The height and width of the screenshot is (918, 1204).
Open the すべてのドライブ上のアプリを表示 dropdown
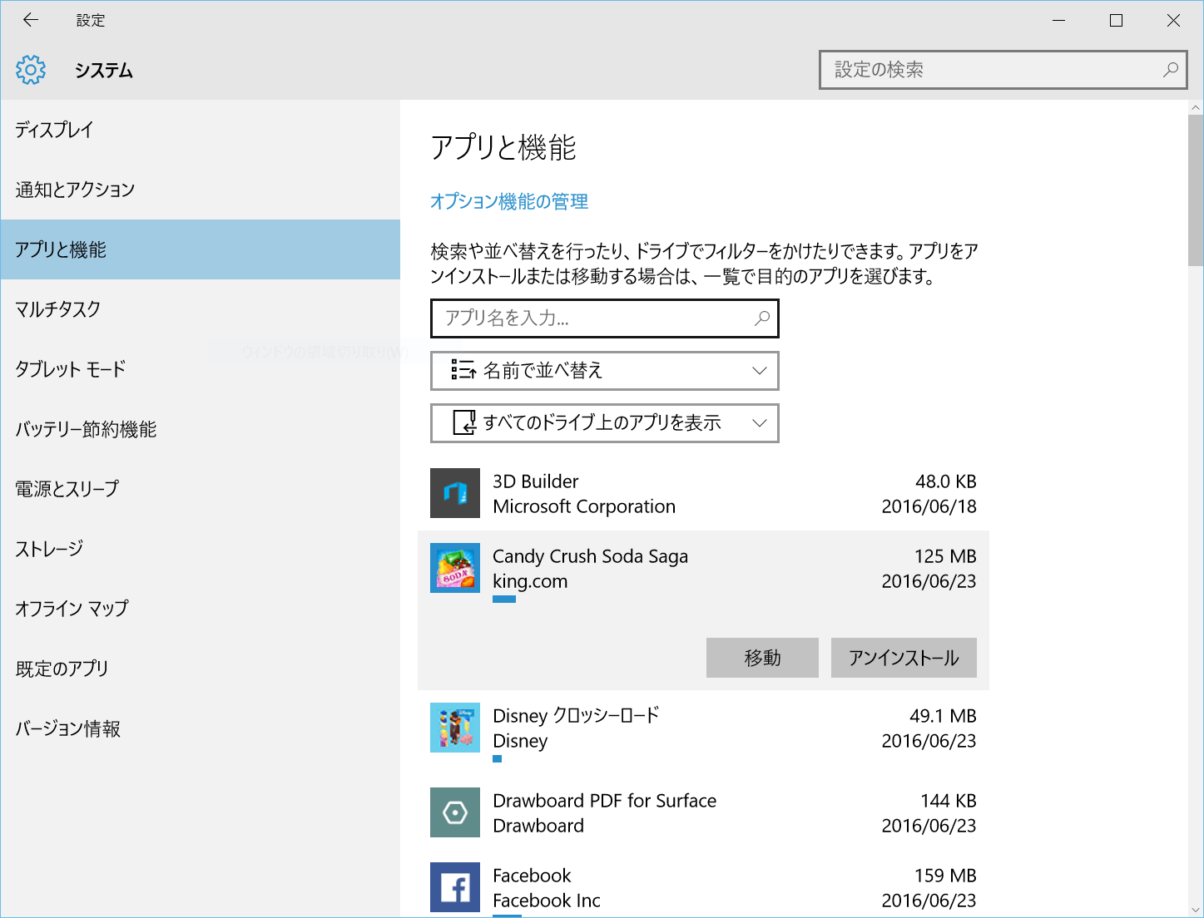point(605,423)
